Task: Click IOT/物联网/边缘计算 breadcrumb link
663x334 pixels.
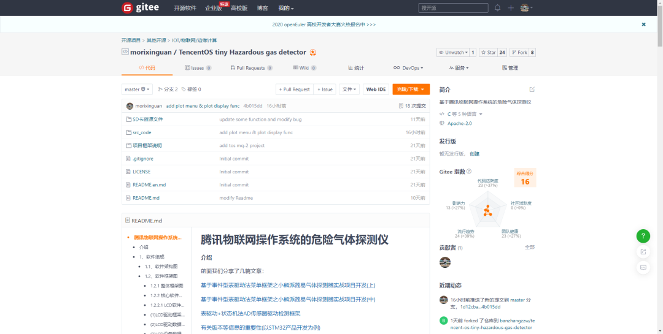Action: pos(195,40)
